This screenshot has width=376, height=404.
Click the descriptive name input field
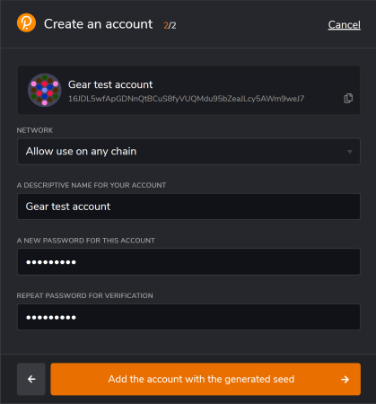(188, 206)
